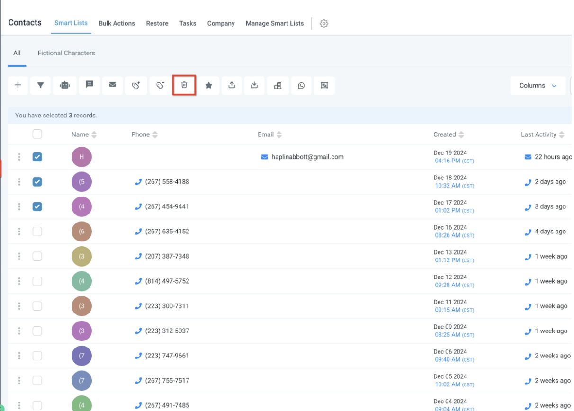The height and width of the screenshot is (411, 574).
Task: Click phone number (223) 747-9661
Action: click(x=167, y=356)
